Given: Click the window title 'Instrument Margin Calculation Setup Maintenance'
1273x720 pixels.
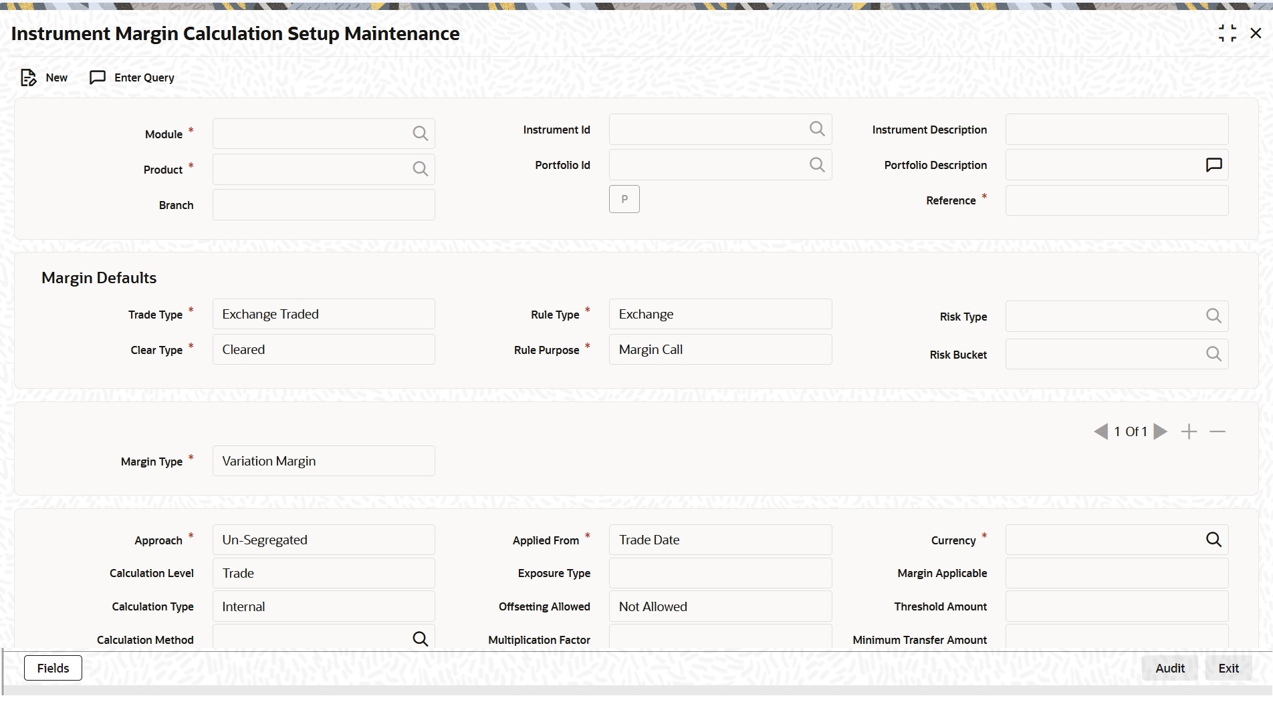Looking at the screenshot, I should [235, 34].
